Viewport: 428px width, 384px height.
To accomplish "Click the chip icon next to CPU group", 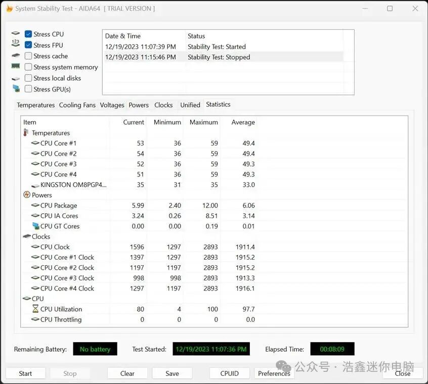I will point(27,299).
